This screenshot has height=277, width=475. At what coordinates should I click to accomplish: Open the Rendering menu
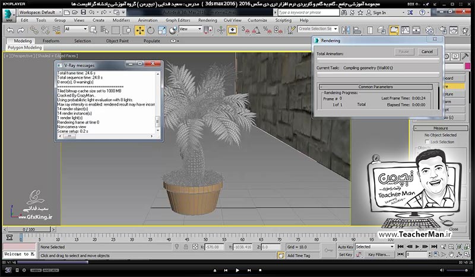(x=207, y=20)
